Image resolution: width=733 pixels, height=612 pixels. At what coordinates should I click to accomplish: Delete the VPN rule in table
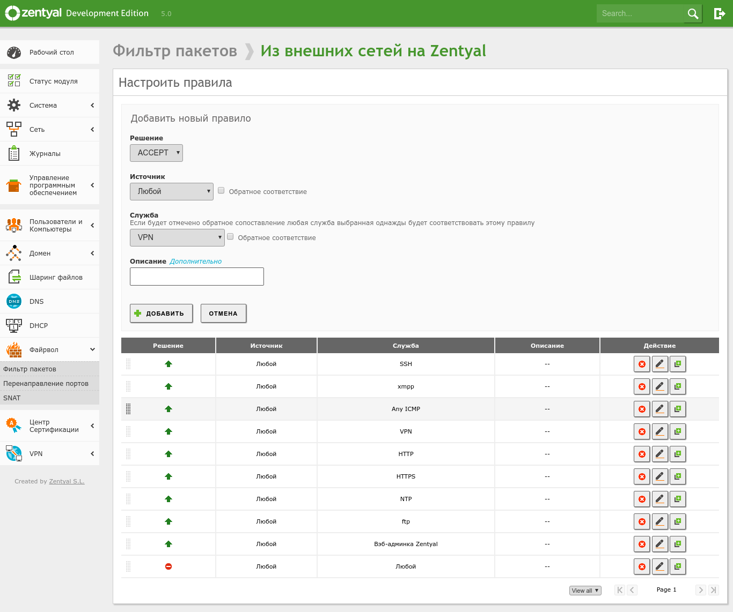(x=642, y=431)
